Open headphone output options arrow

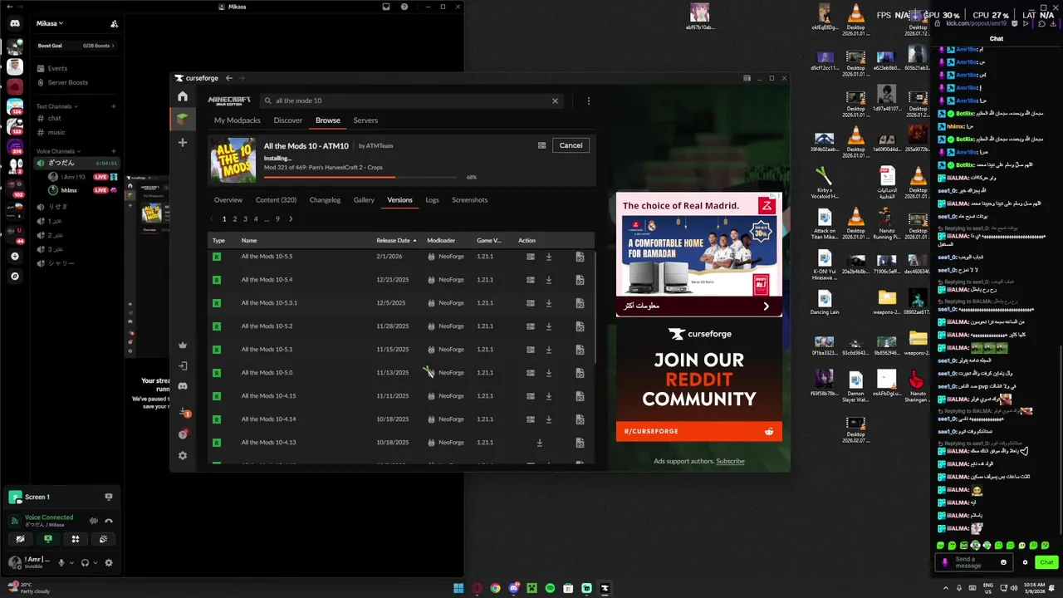coord(96,563)
